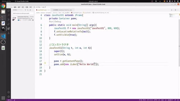Expand the run button dropdown arrow

[x=173, y=10]
